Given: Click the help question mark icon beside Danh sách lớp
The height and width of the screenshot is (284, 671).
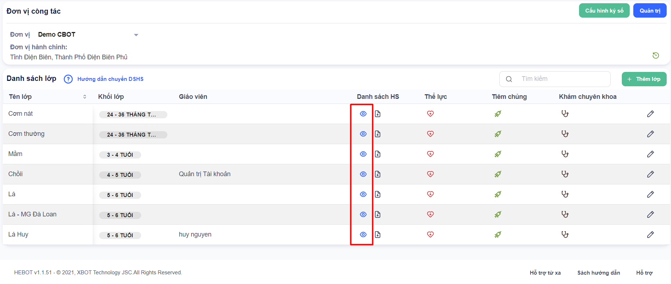Looking at the screenshot, I should pyautogui.click(x=68, y=79).
